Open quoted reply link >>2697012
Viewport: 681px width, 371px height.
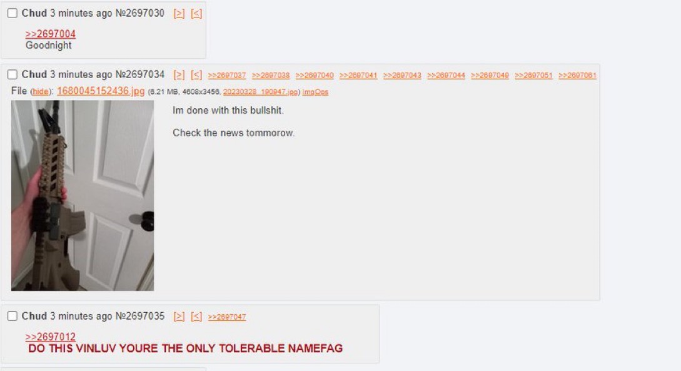click(51, 337)
